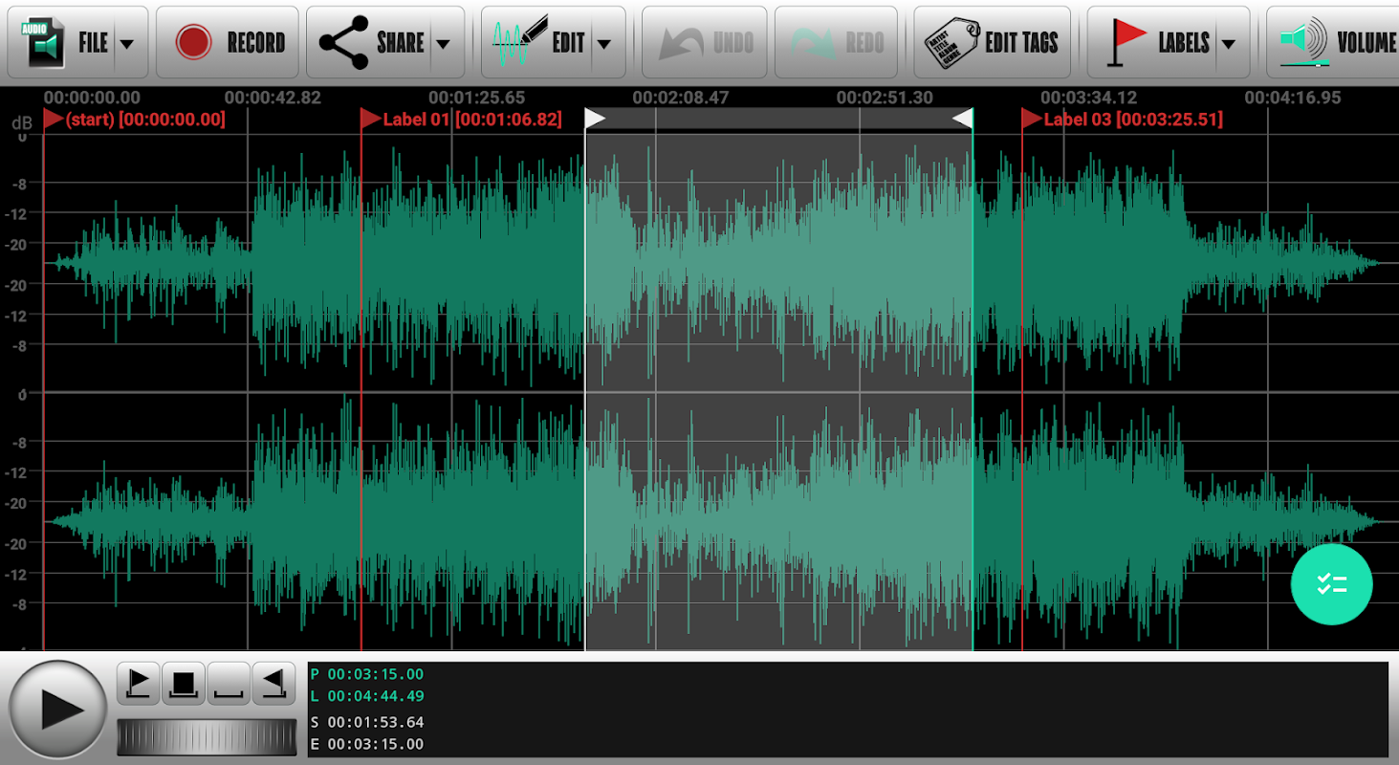The image size is (1399, 765).
Task: Select the Label 01 marker flag
Action: pos(370,119)
